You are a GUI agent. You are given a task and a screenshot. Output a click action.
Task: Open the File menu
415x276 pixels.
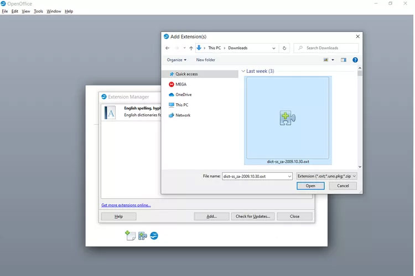[5, 12]
